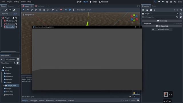Attach script icon in Scene dock
Image resolution: width=183 pixels, height=103 pixels.
pyautogui.click(x=14, y=10)
